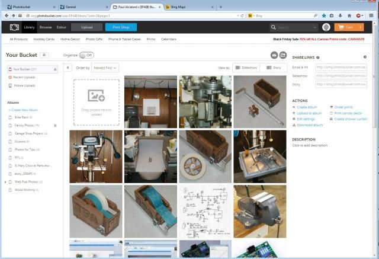Click the Mobile Uploads phone icon

click(x=10, y=85)
